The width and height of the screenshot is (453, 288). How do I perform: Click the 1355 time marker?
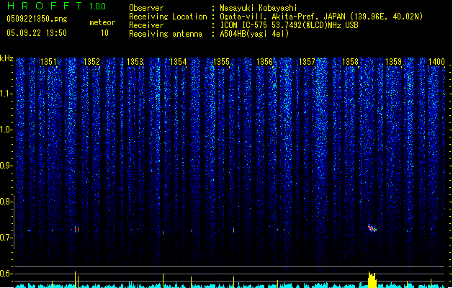[x=221, y=62]
